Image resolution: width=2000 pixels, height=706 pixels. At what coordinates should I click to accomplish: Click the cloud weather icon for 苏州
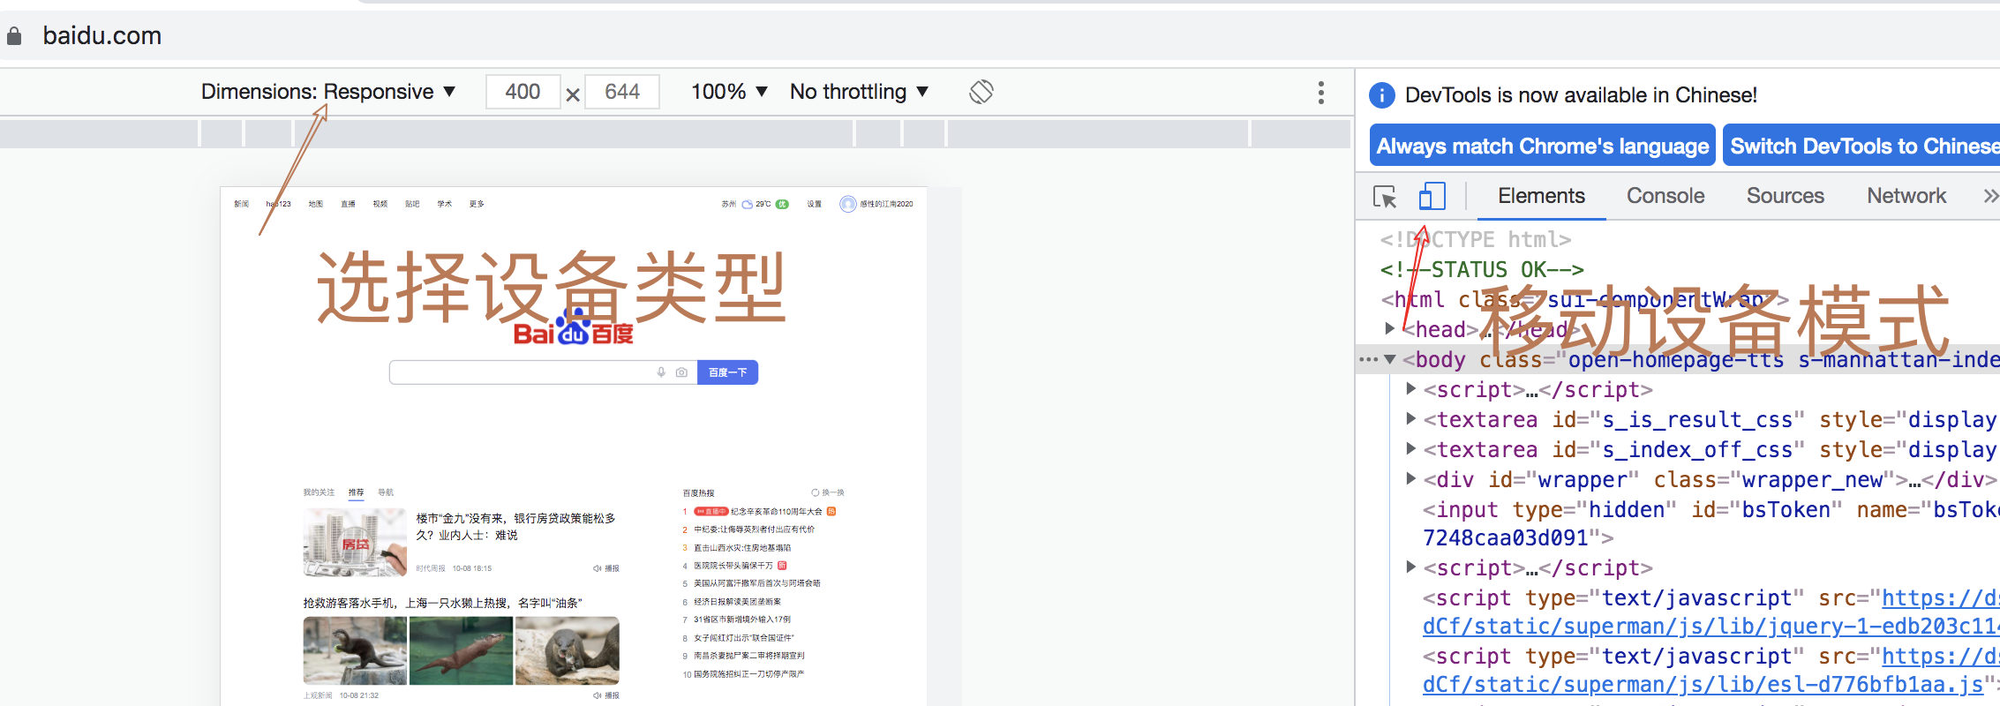click(748, 204)
